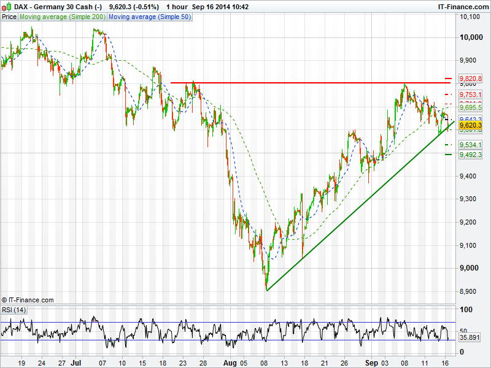Click the 15 date axis label
This screenshot has height=368, width=491.
[x=142, y=363]
